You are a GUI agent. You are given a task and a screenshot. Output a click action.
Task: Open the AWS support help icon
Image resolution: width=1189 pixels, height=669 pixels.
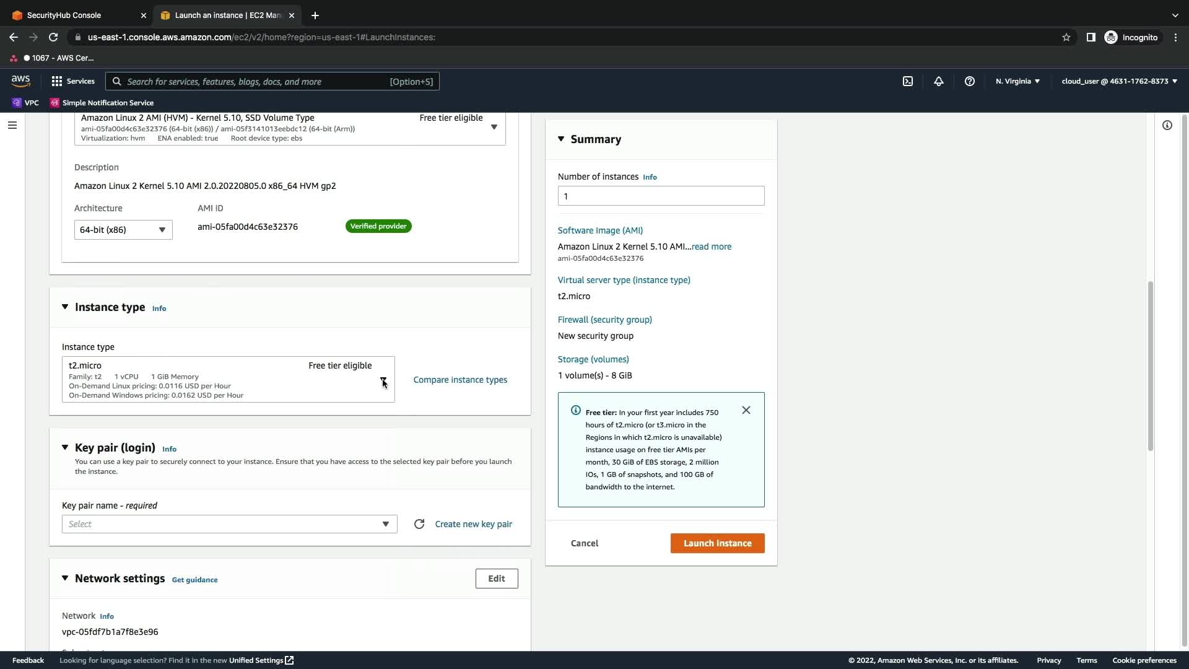pos(970,81)
